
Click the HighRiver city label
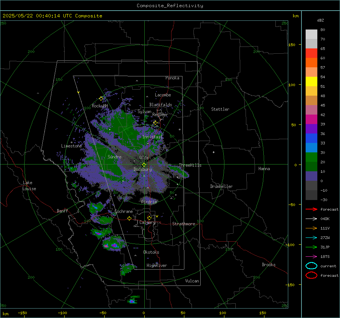[x=157, y=266]
